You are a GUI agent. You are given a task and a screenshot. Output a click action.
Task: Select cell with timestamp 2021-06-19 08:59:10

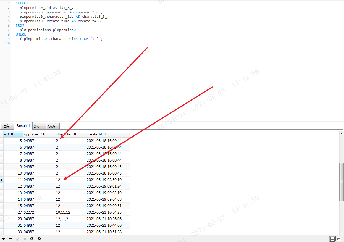(x=108, y=180)
